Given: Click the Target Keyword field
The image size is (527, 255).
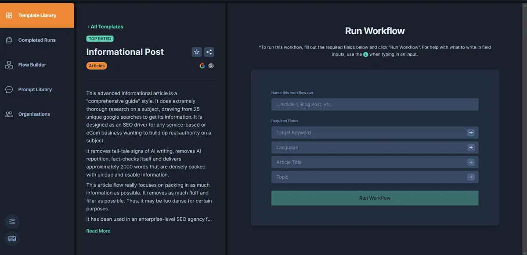Looking at the screenshot, I should coord(375,133).
